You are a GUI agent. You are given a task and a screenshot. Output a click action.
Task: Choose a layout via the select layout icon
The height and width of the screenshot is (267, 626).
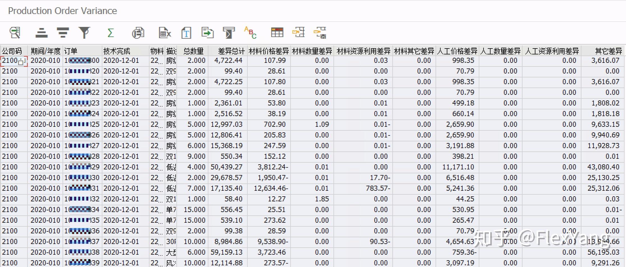coord(298,33)
